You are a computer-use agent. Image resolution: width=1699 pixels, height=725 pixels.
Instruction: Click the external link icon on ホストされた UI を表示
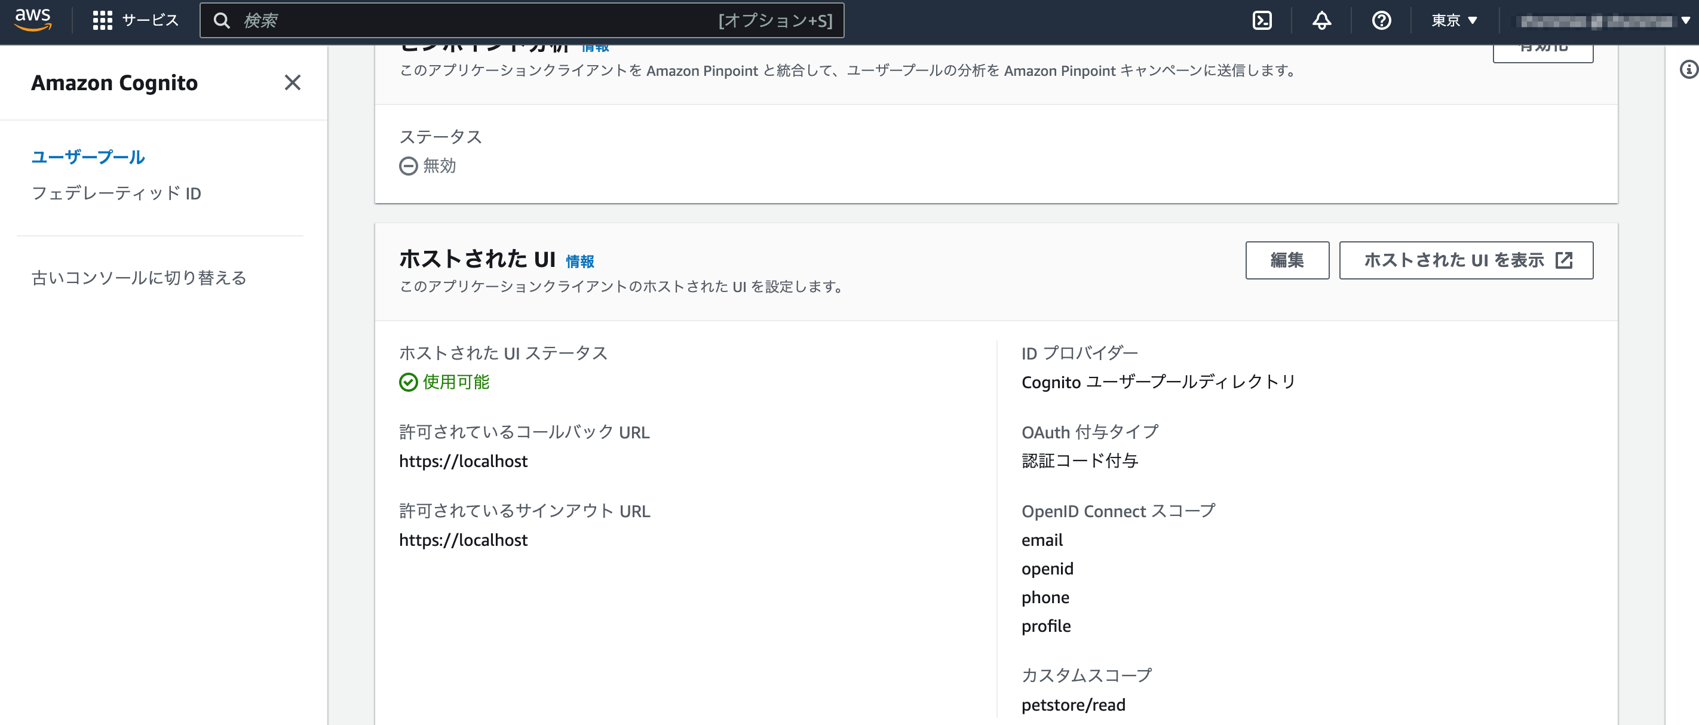(1564, 260)
